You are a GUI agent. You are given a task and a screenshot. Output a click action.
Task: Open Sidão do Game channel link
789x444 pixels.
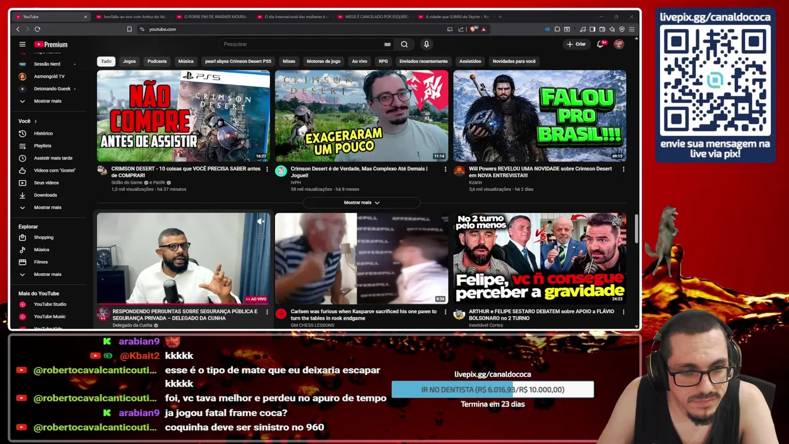tap(126, 183)
